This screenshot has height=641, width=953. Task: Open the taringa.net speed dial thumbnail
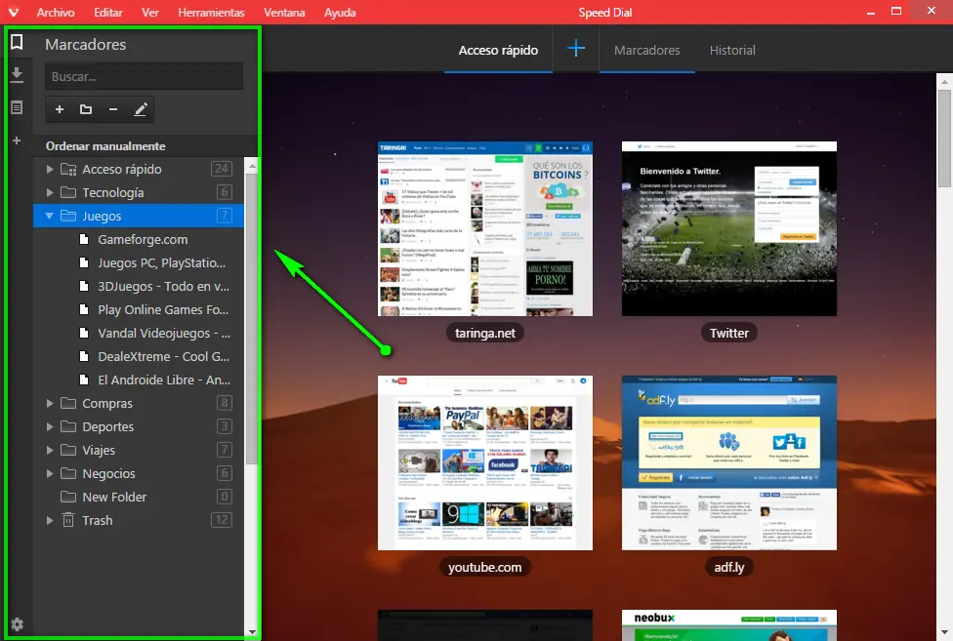[485, 229]
